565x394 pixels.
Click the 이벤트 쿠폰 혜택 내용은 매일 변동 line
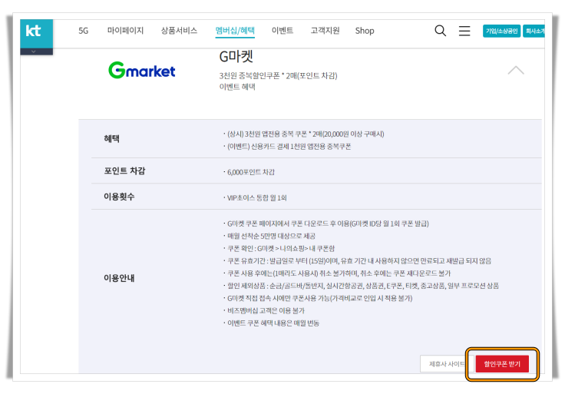tap(273, 323)
